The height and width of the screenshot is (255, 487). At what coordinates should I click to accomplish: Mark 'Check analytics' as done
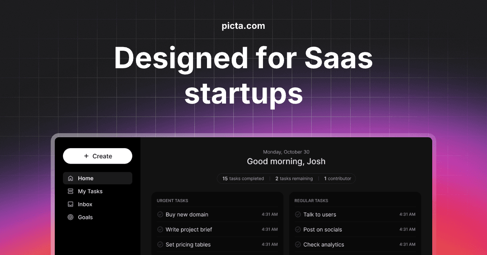[x=298, y=244]
